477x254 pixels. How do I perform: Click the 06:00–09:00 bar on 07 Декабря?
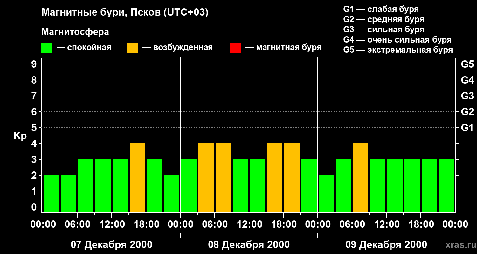[x=86, y=185]
